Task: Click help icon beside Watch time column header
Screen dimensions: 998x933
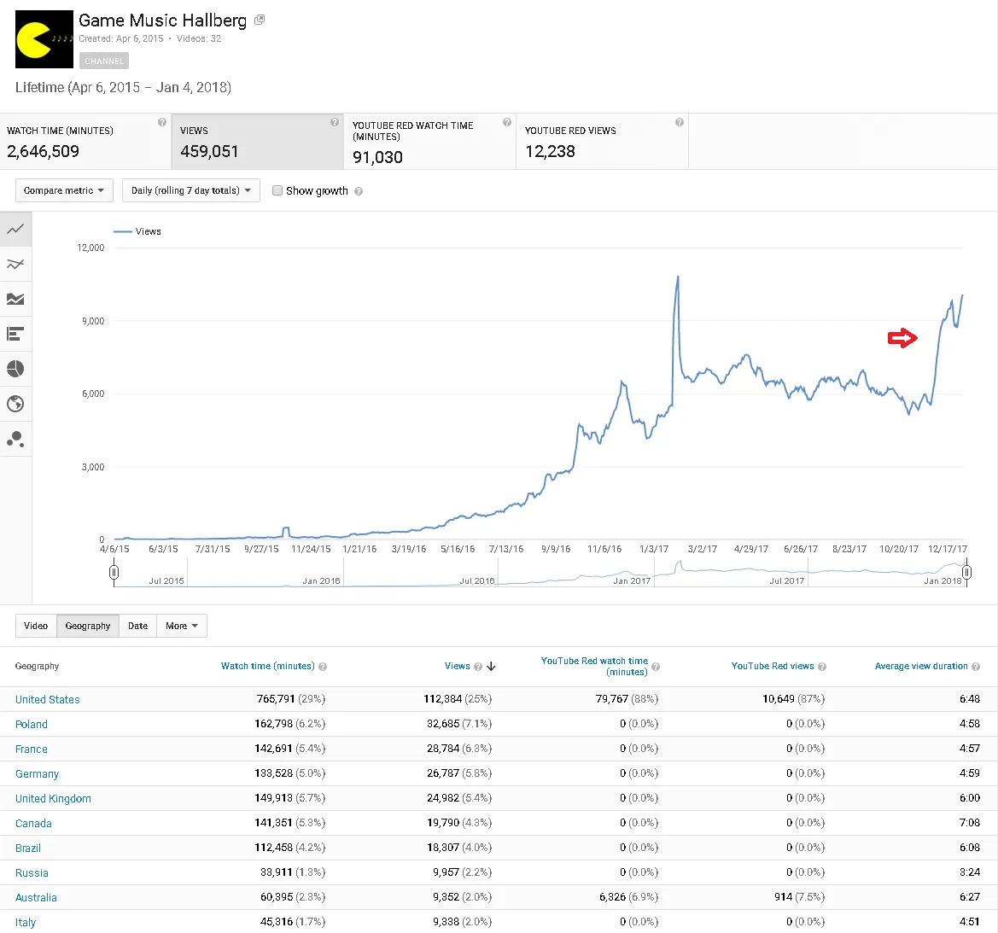Action: [x=323, y=667]
